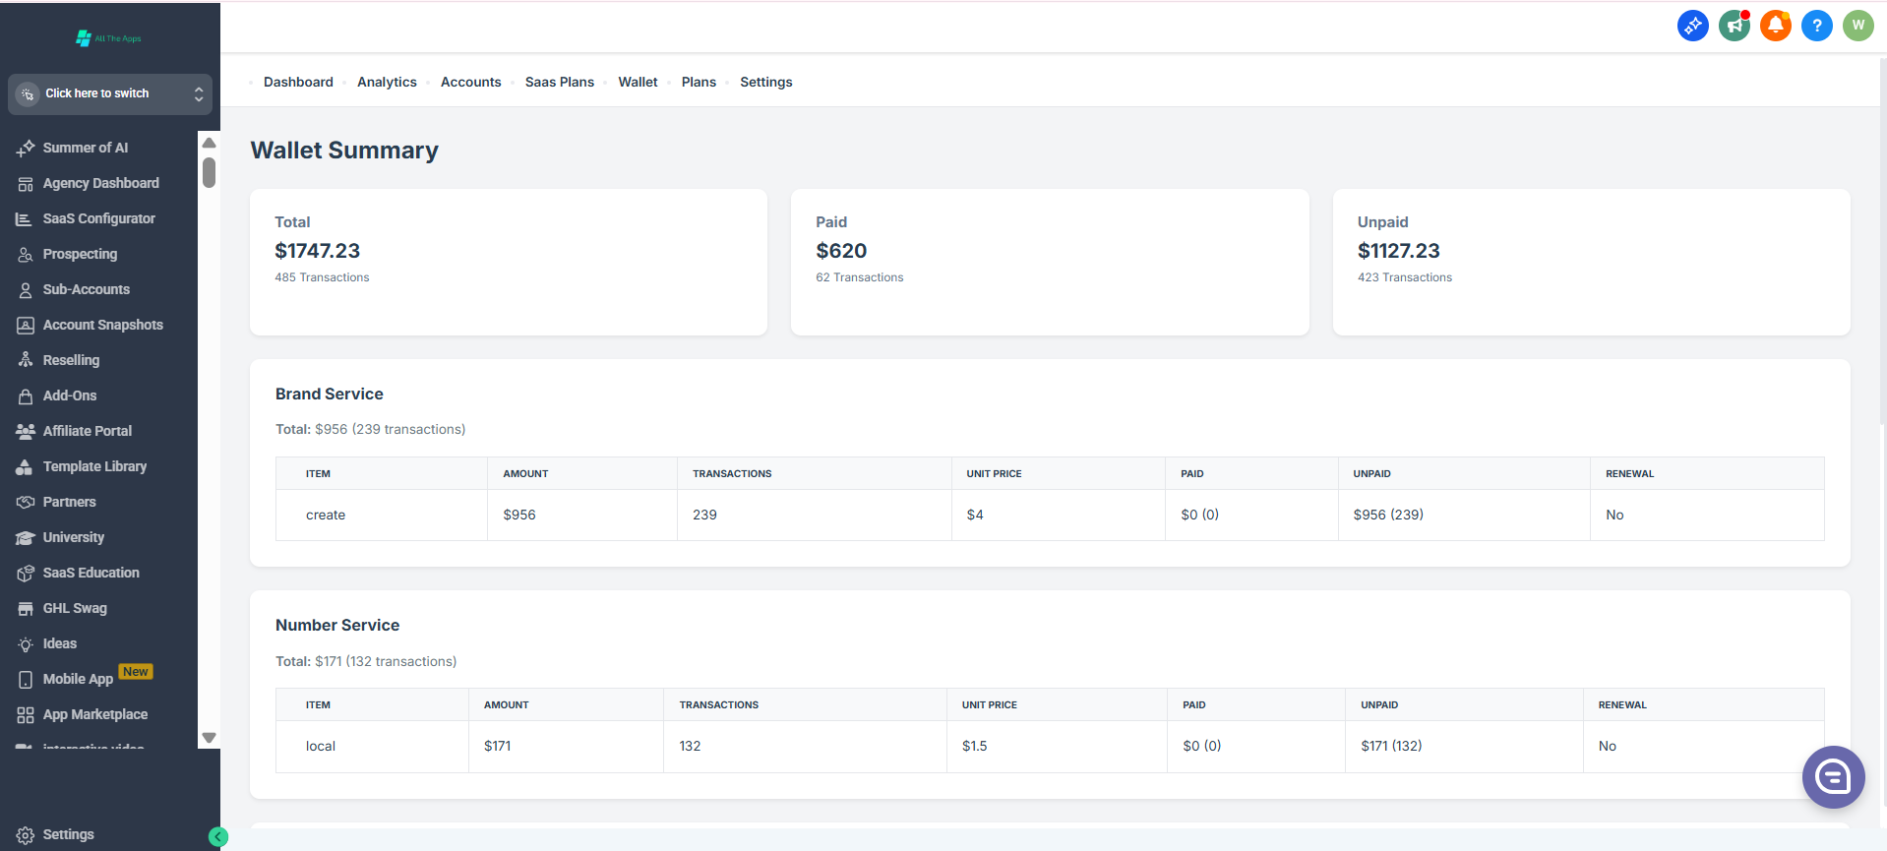Open the user profile avatar
Image resolution: width=1887 pixels, height=851 pixels.
point(1857,26)
